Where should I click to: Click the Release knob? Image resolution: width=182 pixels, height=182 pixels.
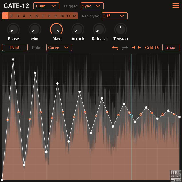tap(99, 29)
